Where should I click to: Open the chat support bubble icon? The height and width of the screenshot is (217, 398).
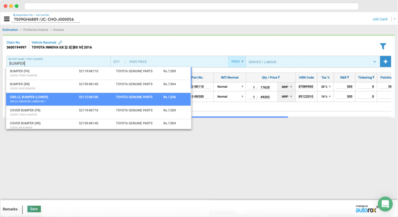coord(385,204)
